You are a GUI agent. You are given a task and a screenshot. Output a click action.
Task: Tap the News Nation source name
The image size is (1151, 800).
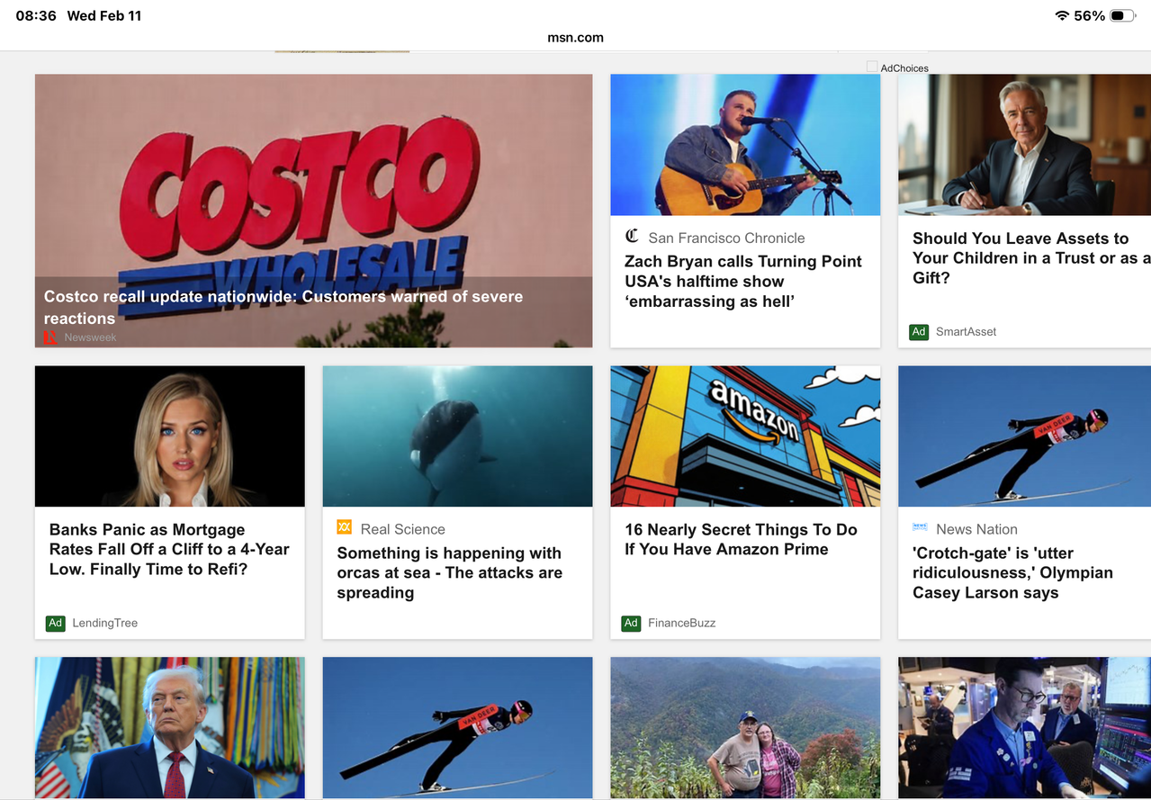point(976,529)
